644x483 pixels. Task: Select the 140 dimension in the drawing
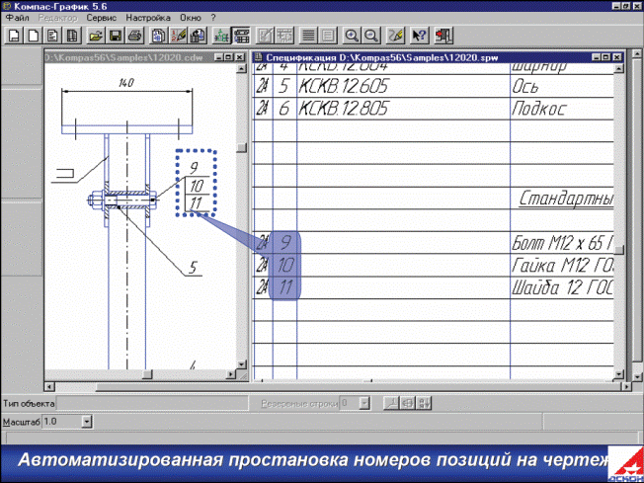[126, 83]
